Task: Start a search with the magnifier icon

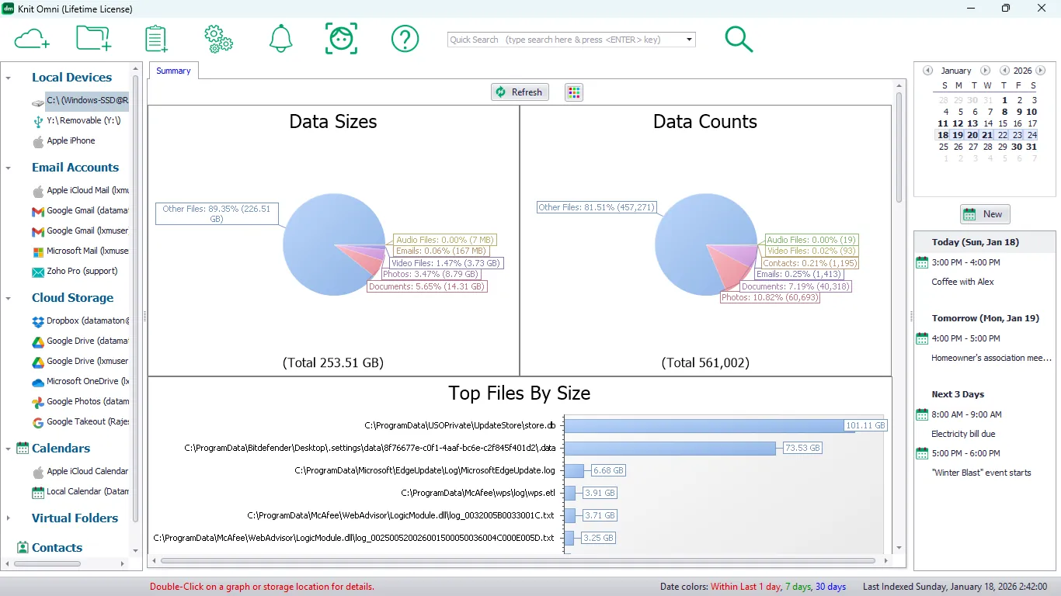Action: pos(739,37)
